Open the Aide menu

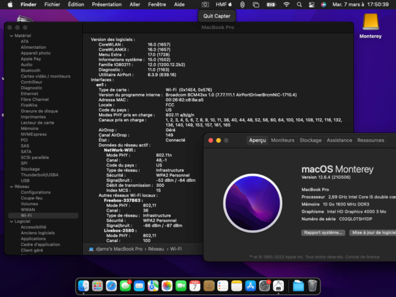click(179, 4)
